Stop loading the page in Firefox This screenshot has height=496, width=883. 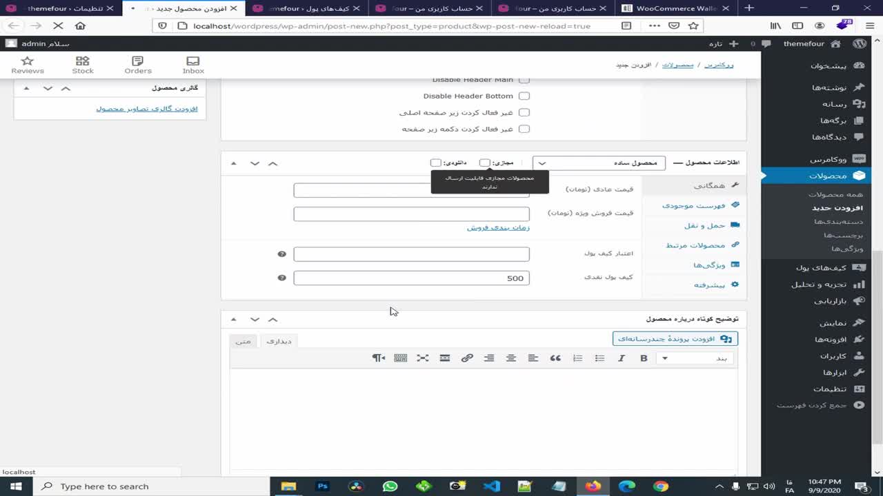point(58,25)
